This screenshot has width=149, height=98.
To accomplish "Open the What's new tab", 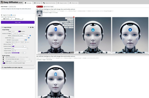I will pos(73,3).
